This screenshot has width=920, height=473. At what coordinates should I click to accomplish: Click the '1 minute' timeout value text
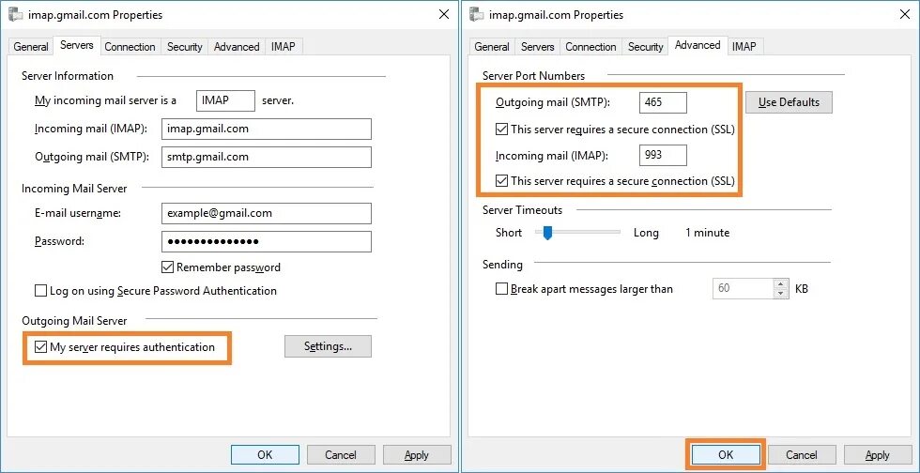[708, 233]
